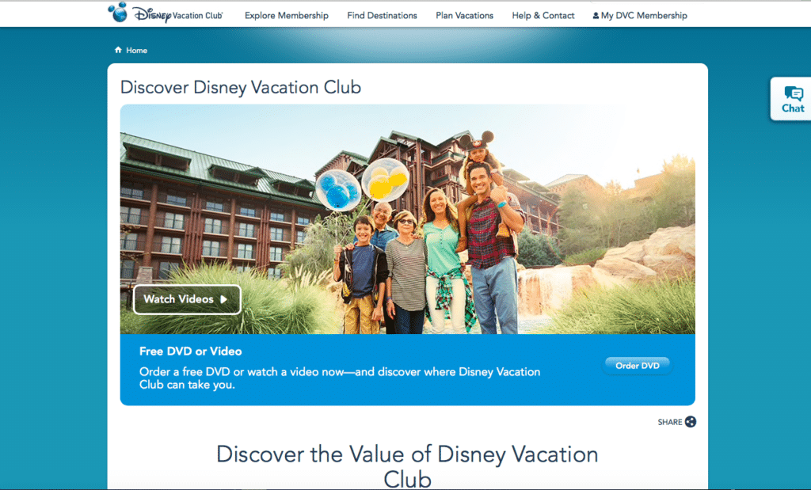This screenshot has width=811, height=490.
Task: Click the Watch Videos button
Action: point(187,299)
